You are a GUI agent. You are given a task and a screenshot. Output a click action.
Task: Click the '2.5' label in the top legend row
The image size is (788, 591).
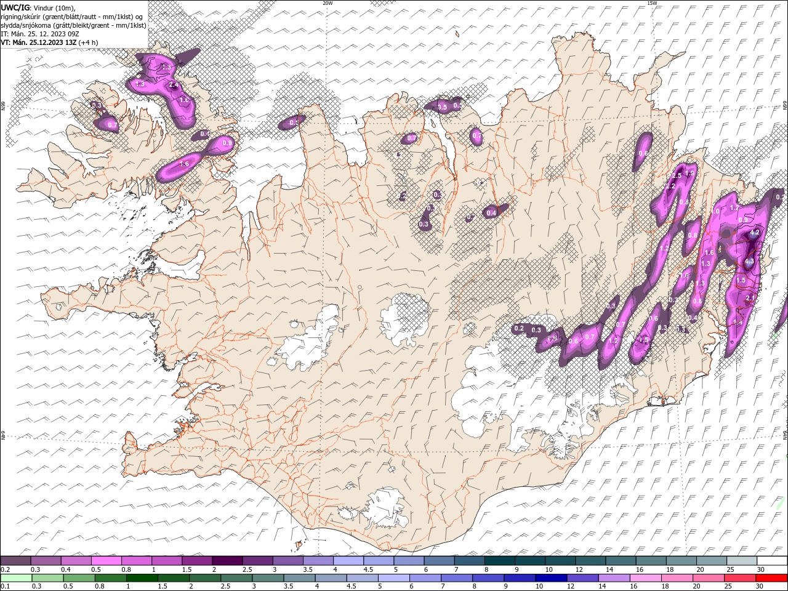[247, 569]
